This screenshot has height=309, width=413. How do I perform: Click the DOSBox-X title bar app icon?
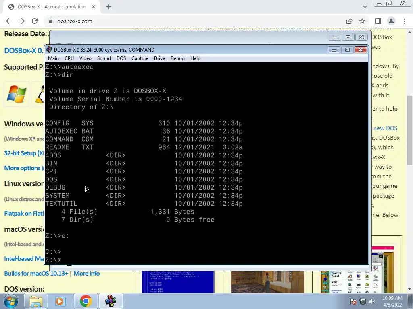(49, 49)
